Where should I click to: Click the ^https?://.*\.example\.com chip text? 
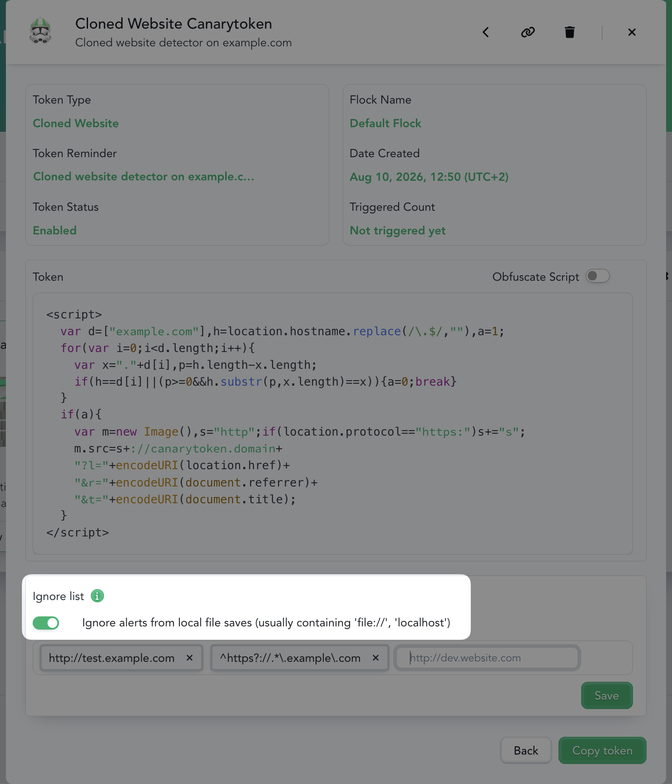pyautogui.click(x=290, y=658)
